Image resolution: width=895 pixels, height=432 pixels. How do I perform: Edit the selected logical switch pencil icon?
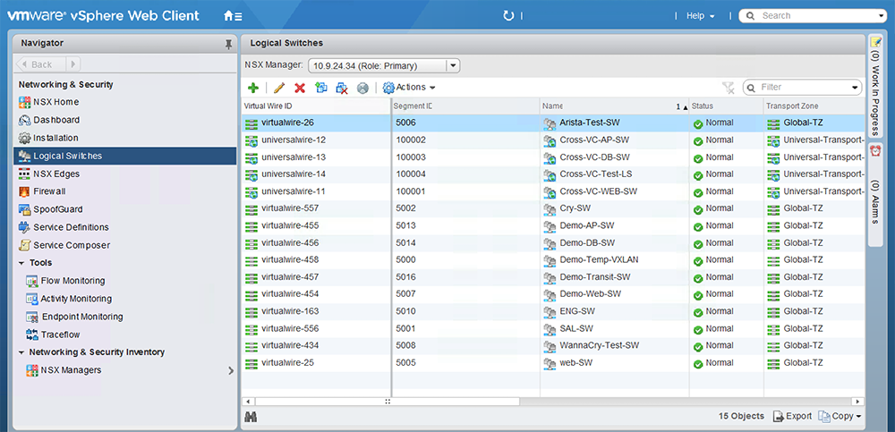point(278,88)
